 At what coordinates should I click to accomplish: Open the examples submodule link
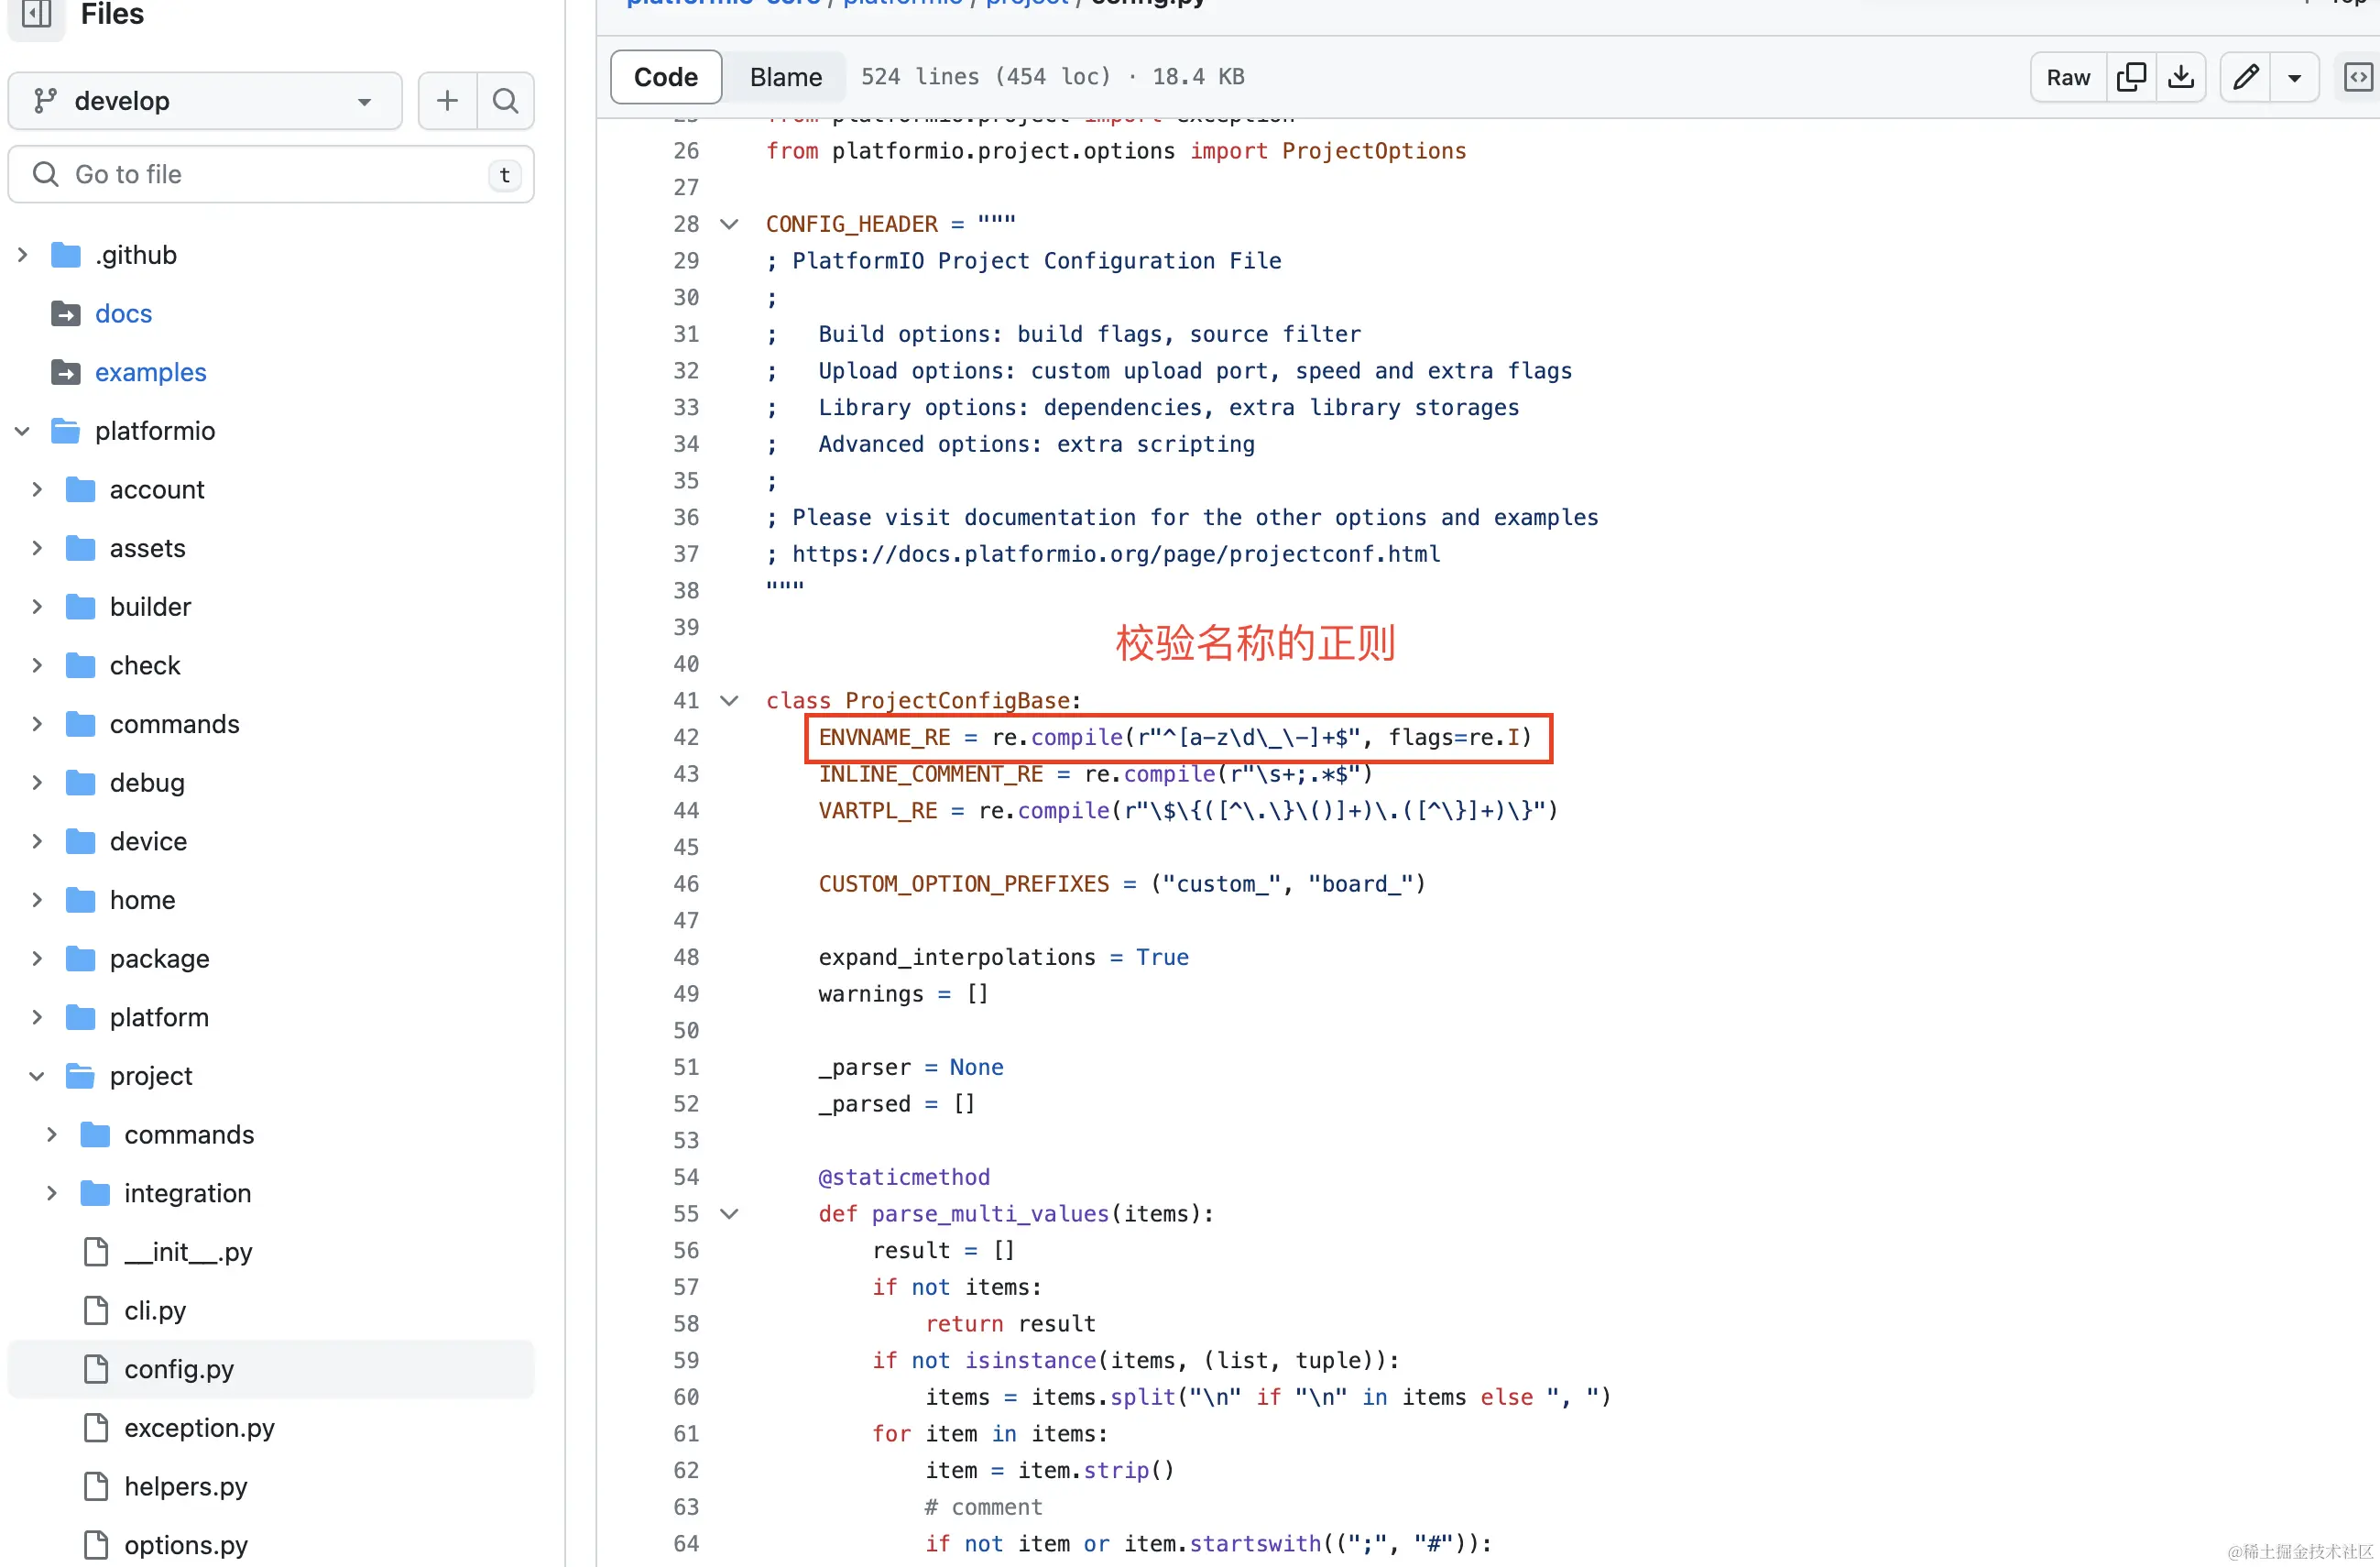click(150, 372)
